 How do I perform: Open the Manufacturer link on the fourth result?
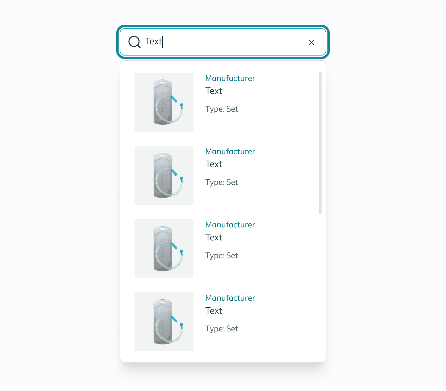click(230, 298)
